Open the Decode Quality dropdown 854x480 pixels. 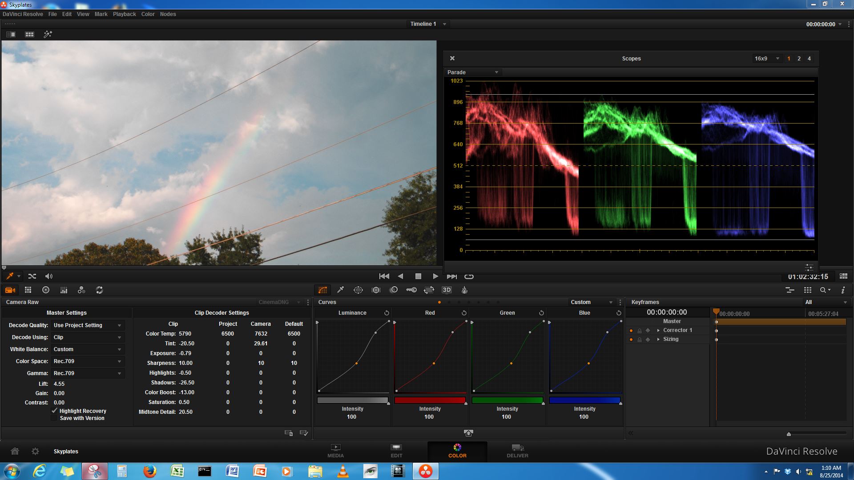coord(88,325)
